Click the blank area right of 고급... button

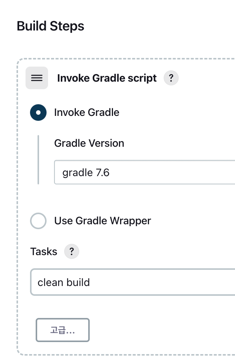tap(158, 330)
